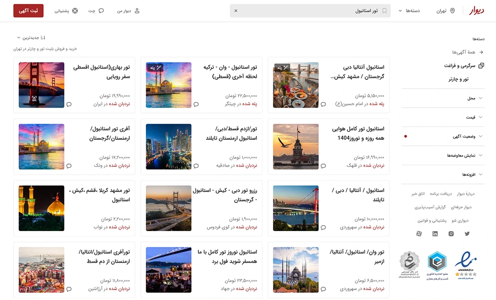
Task: Open the اتاق خبر footer link
Action: click(x=418, y=194)
